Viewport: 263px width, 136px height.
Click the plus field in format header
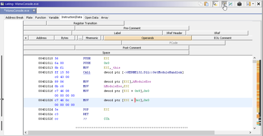pyautogui.click(x=26, y=38)
